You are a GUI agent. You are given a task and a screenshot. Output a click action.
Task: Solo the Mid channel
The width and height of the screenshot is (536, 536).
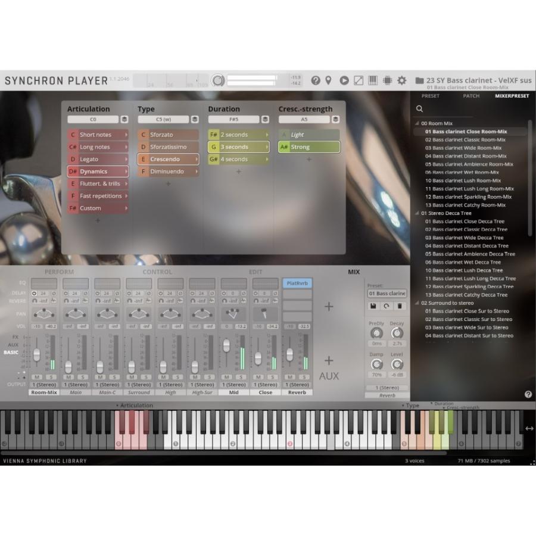click(x=241, y=377)
